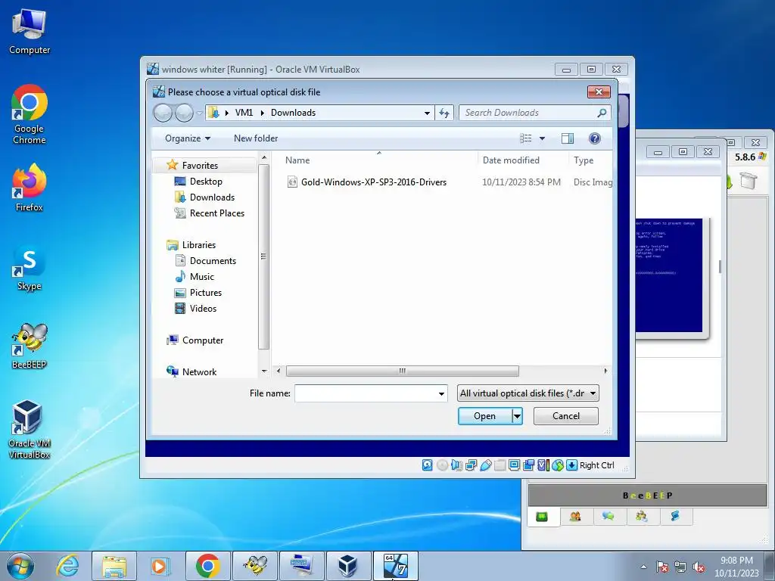Click the File name input field

point(365,393)
